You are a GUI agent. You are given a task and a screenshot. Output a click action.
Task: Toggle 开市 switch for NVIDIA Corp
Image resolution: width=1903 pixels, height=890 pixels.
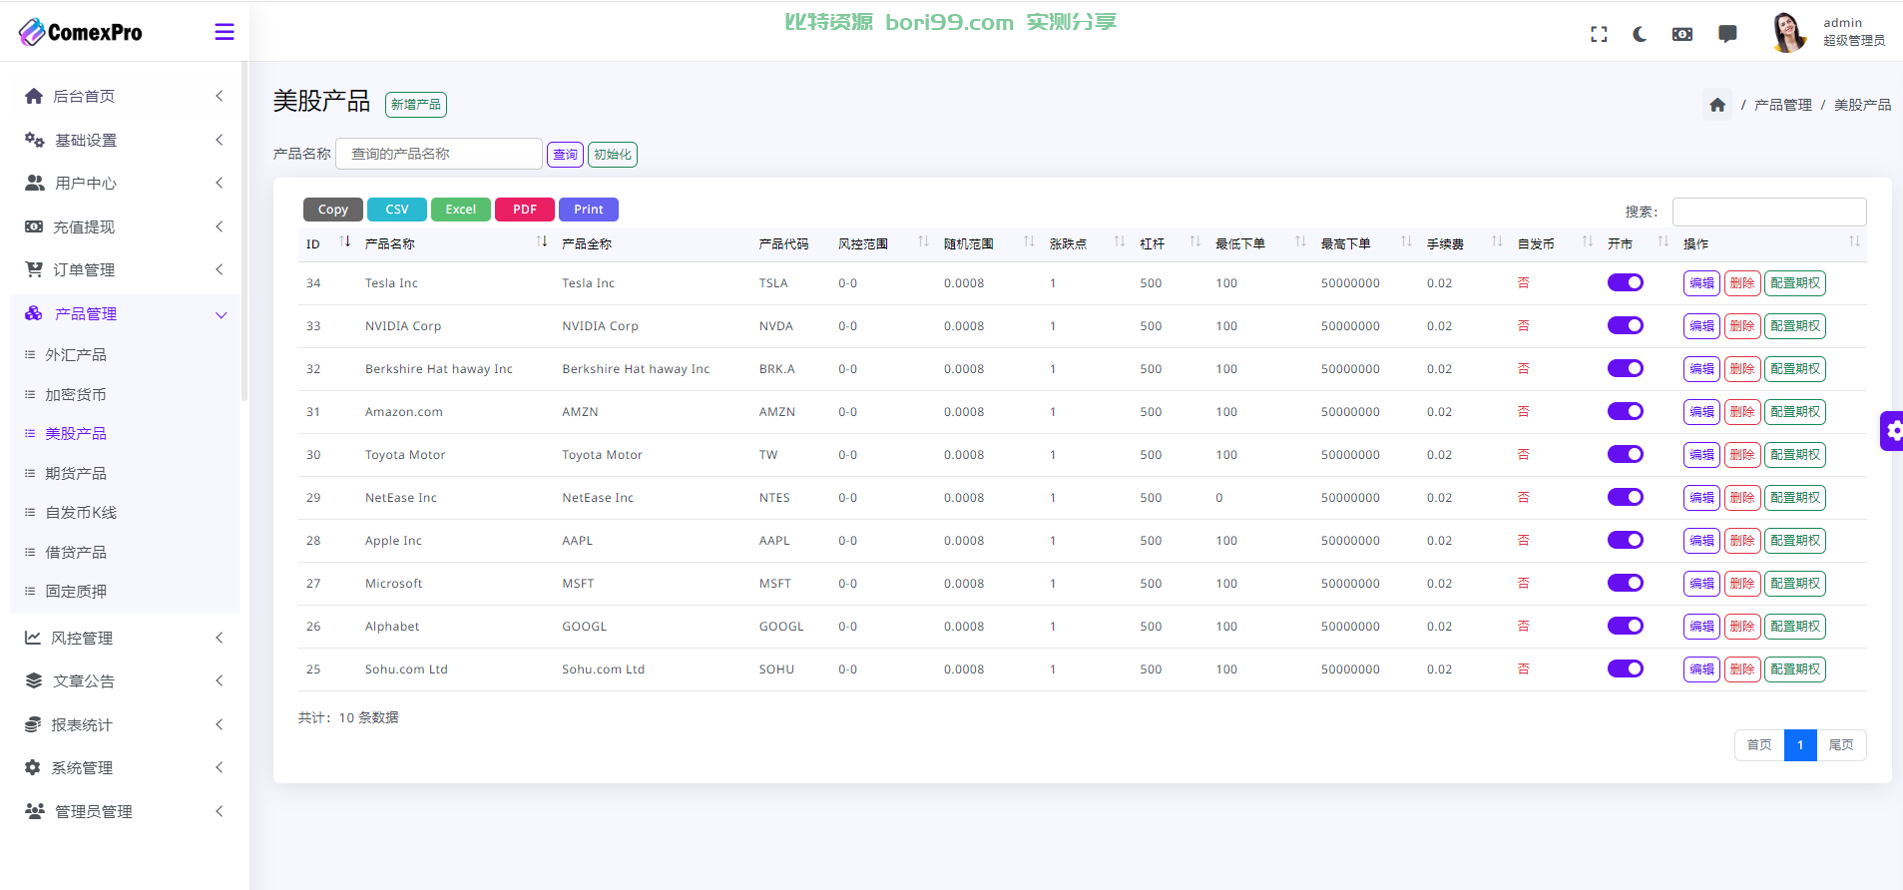tap(1626, 325)
